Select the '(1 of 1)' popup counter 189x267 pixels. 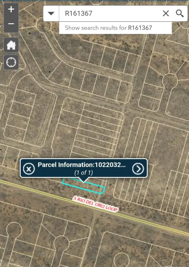click(x=84, y=173)
